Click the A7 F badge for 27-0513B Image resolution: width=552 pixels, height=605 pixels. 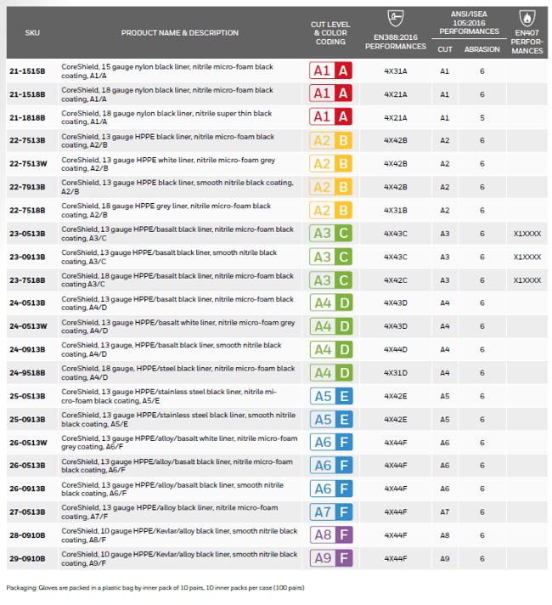coord(331,512)
